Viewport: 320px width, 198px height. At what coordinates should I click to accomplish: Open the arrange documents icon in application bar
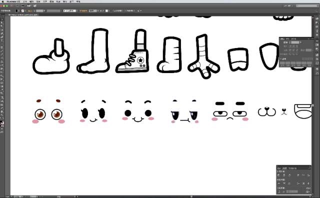(x=29, y=5)
